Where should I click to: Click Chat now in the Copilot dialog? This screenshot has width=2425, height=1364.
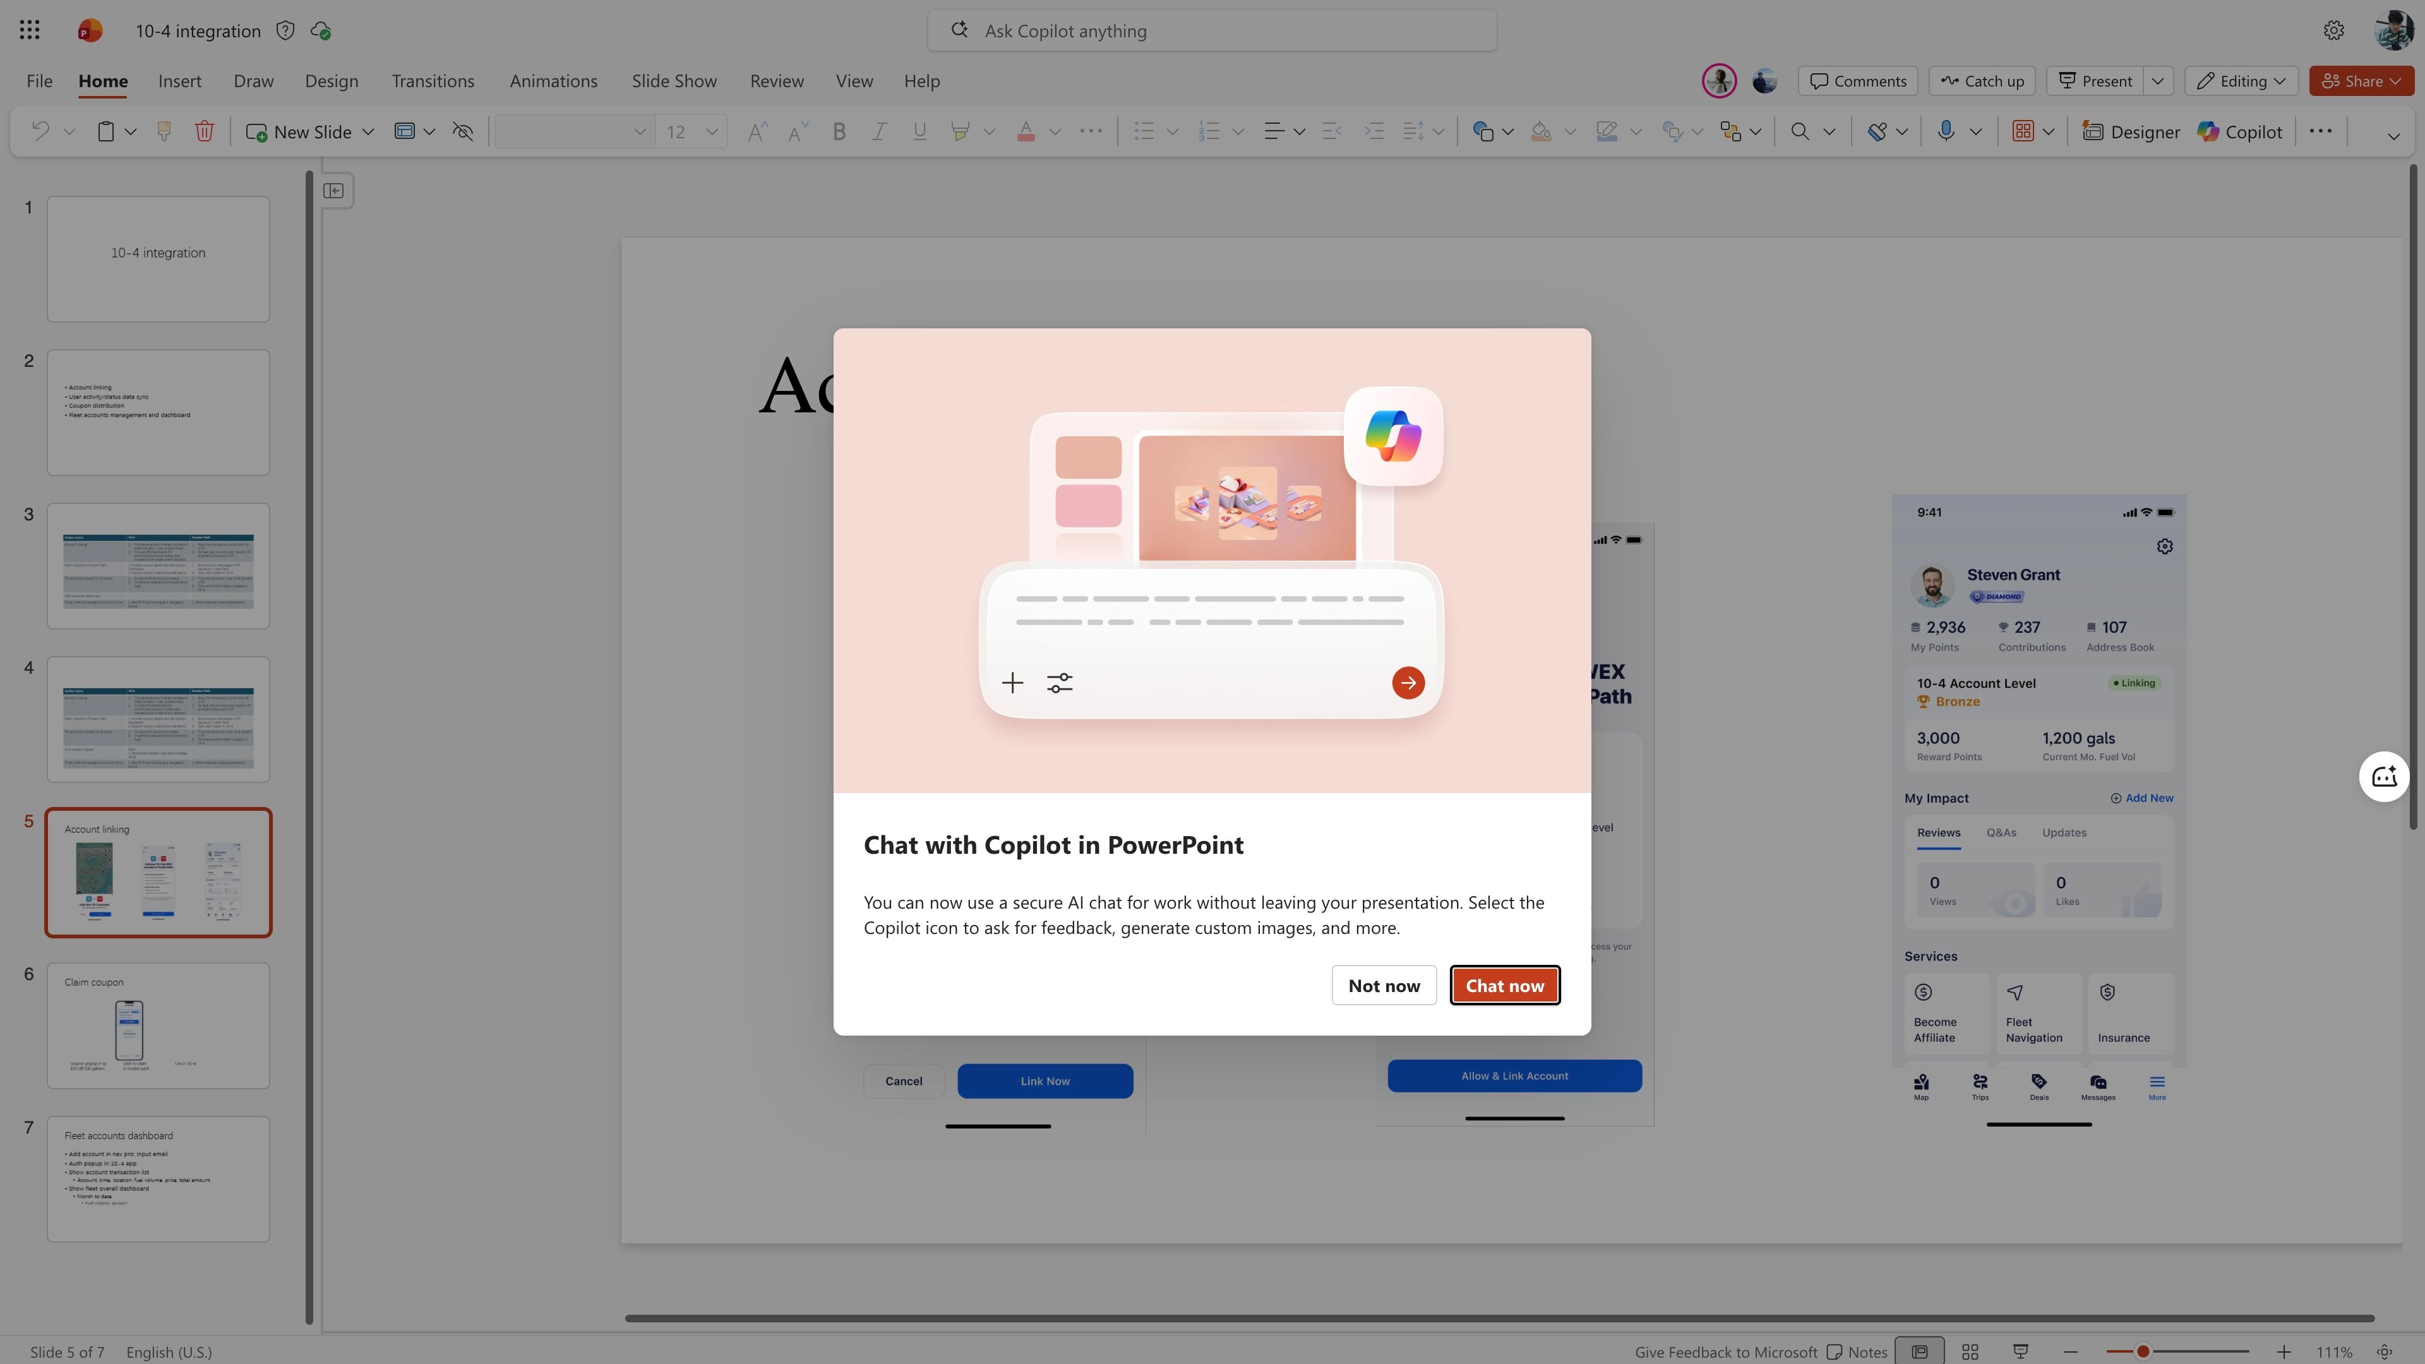point(1504,984)
